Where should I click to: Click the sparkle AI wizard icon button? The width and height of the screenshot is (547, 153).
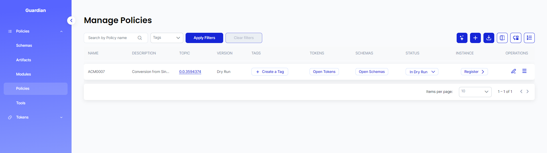462,38
